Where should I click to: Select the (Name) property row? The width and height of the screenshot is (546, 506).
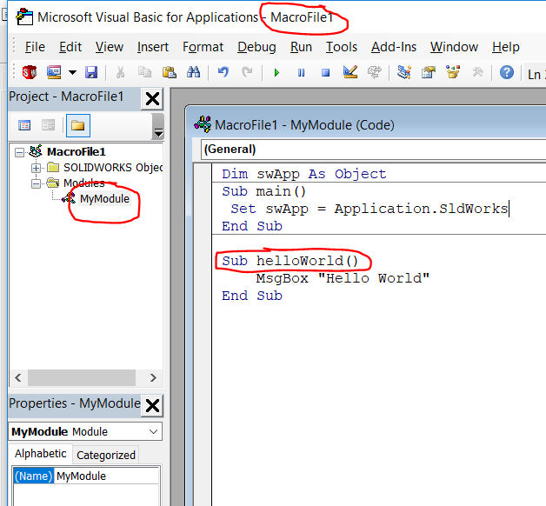pos(33,476)
